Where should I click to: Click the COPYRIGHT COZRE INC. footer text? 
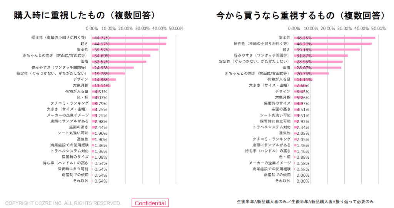(63, 203)
